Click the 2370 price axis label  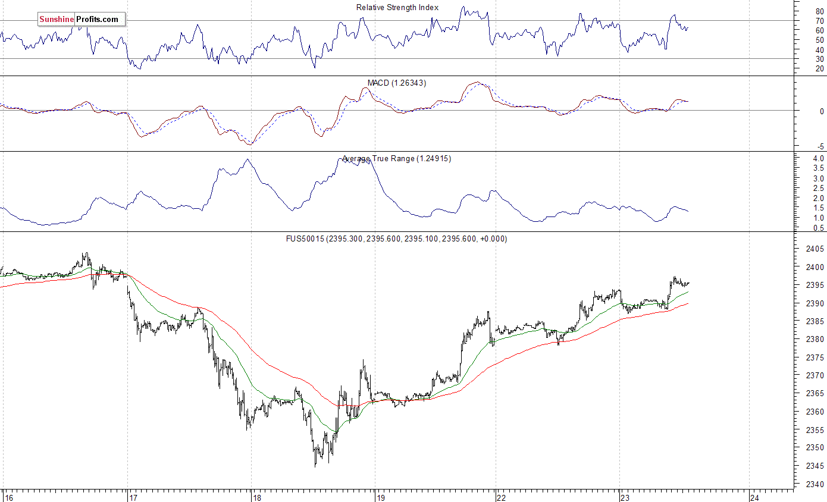[815, 376]
